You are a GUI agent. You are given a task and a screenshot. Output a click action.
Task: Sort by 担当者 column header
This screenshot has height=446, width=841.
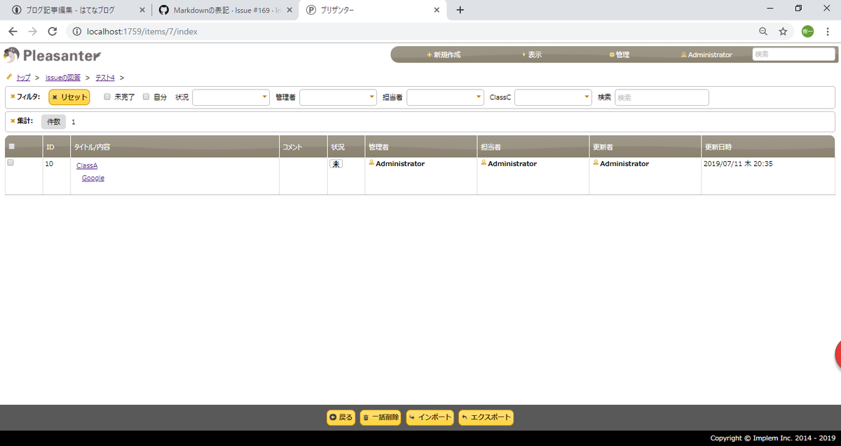point(533,147)
